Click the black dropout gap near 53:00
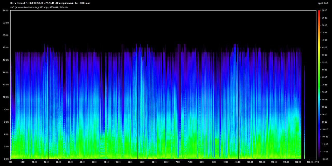 (x=137, y=103)
